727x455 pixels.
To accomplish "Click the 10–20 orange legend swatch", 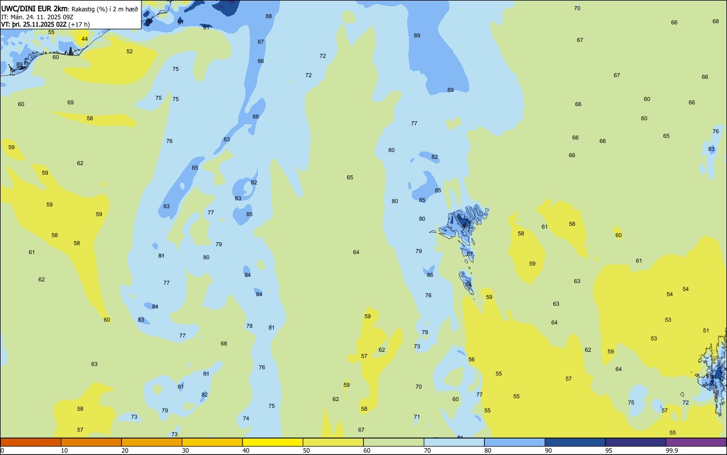I will click(91, 442).
